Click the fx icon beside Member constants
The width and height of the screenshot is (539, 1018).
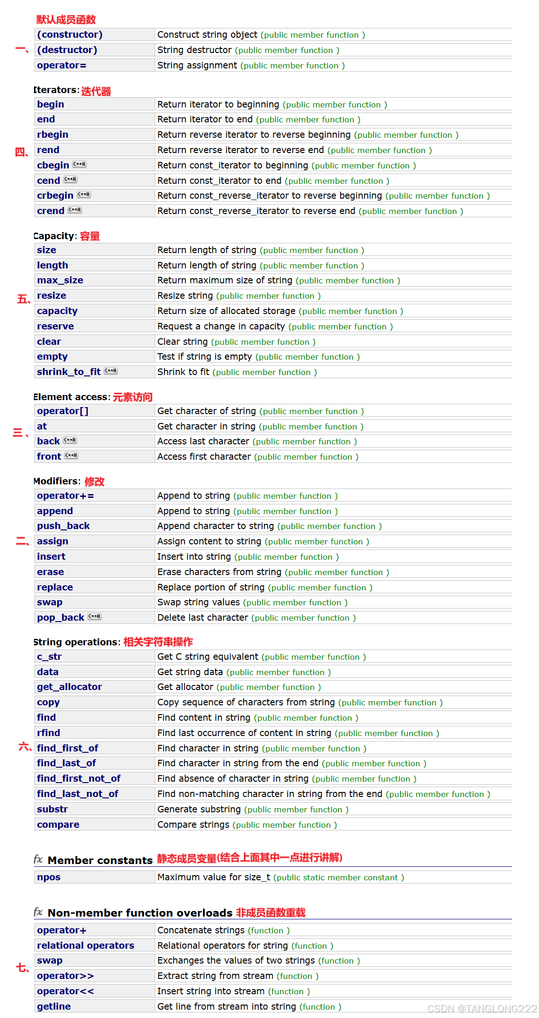click(x=39, y=859)
